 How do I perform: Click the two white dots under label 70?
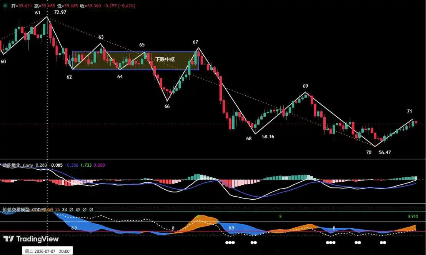[x=383, y=243]
